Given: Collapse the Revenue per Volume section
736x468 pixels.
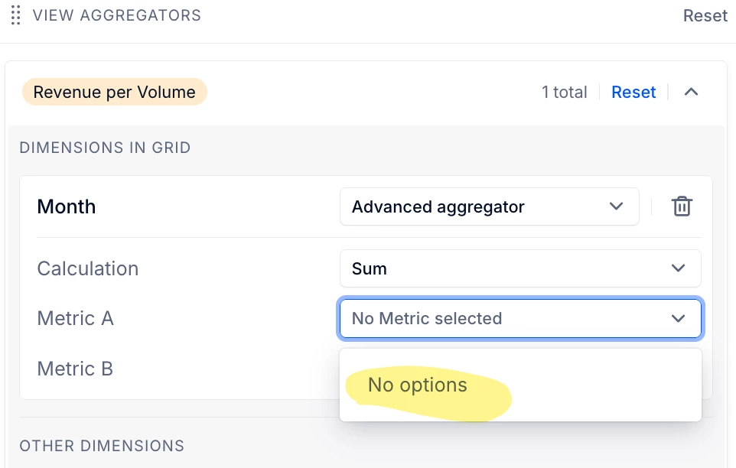Looking at the screenshot, I should [x=691, y=93].
